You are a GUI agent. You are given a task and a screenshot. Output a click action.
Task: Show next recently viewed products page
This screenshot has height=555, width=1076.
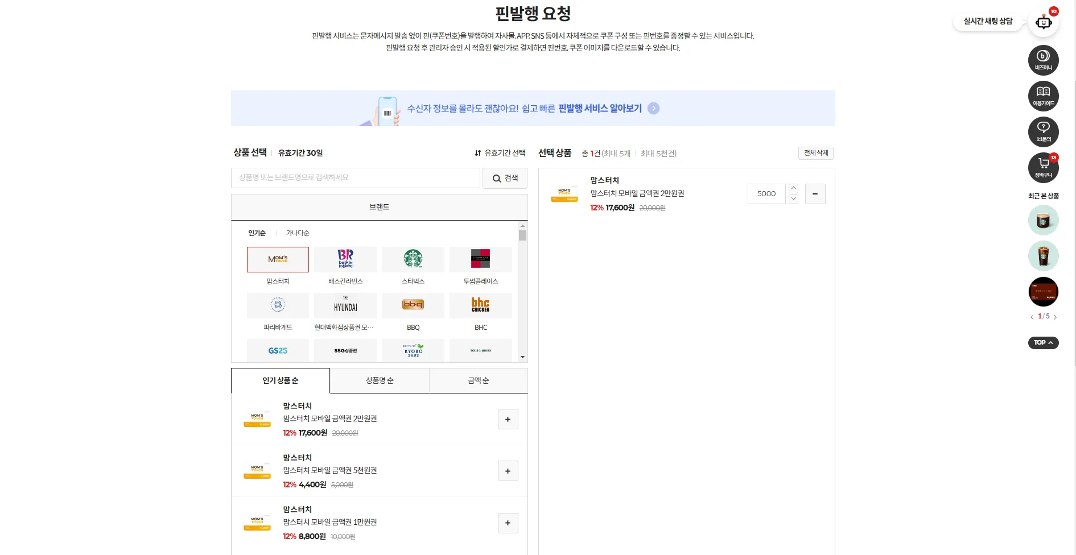click(x=1055, y=317)
